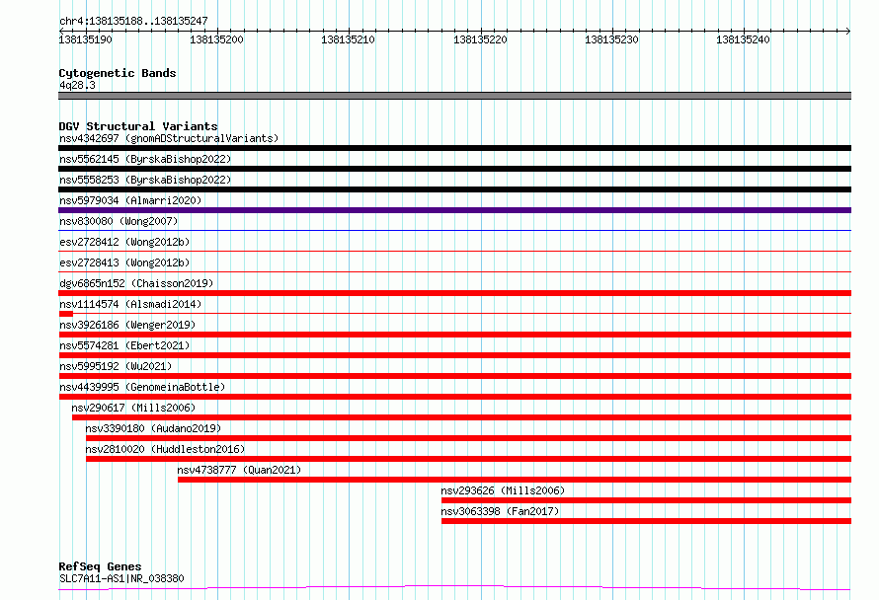Image resolution: width=879 pixels, height=600 pixels.
Task: Select nsv3390180 Audano2019 variant label
Action: (153, 428)
